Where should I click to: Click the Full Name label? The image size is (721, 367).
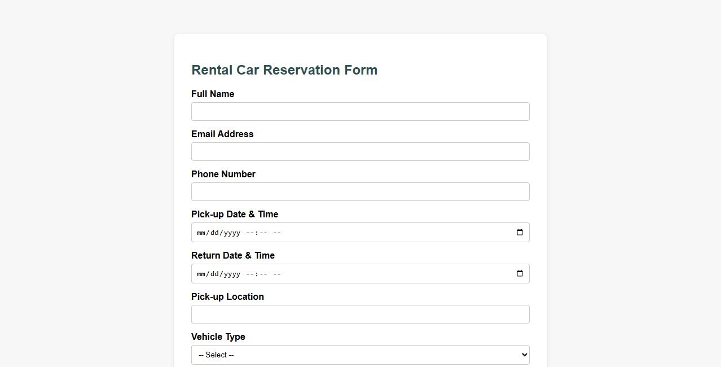pyautogui.click(x=213, y=94)
